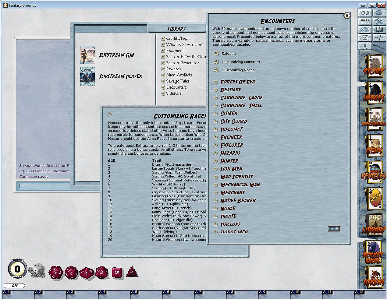Close the Encounters window
This screenshot has width=387, height=299.
[x=346, y=16]
